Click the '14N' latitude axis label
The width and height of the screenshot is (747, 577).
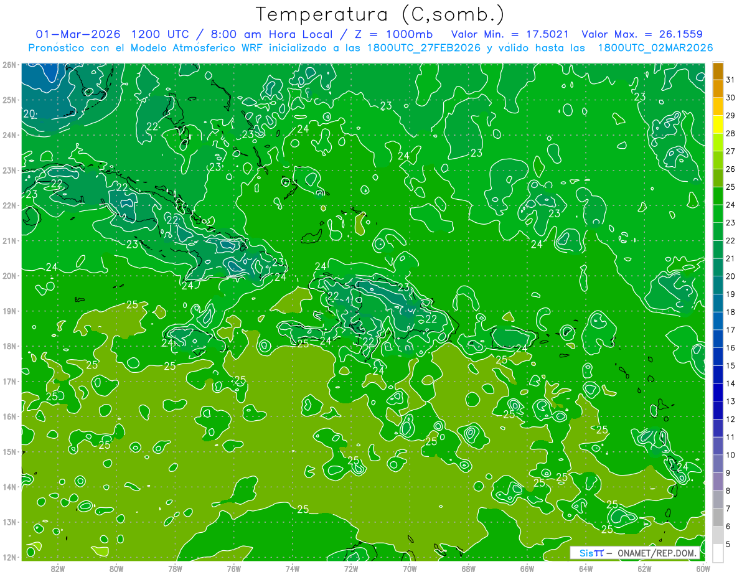[9, 487]
